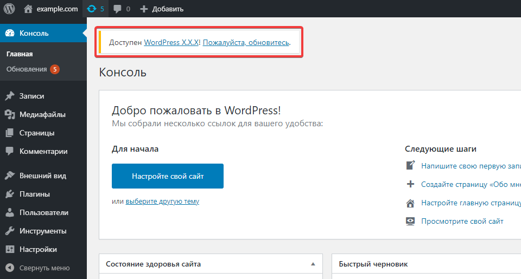
Task: Click the pushpin icon for Записи
Action: [10, 96]
